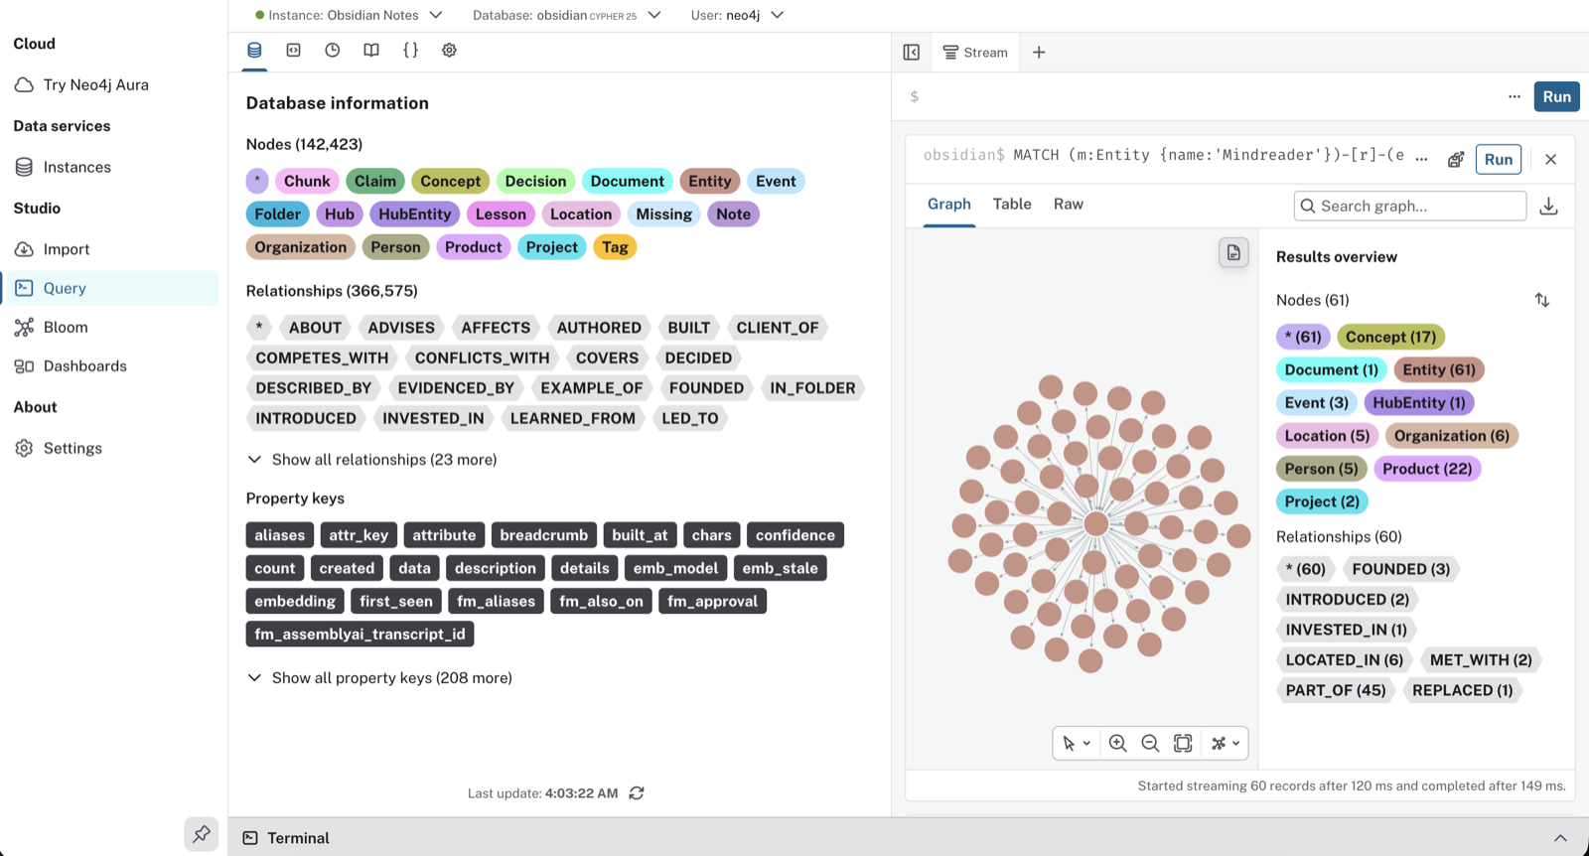This screenshot has height=856, width=1589.
Task: Switch to the Graph result tab
Action: coord(948,204)
